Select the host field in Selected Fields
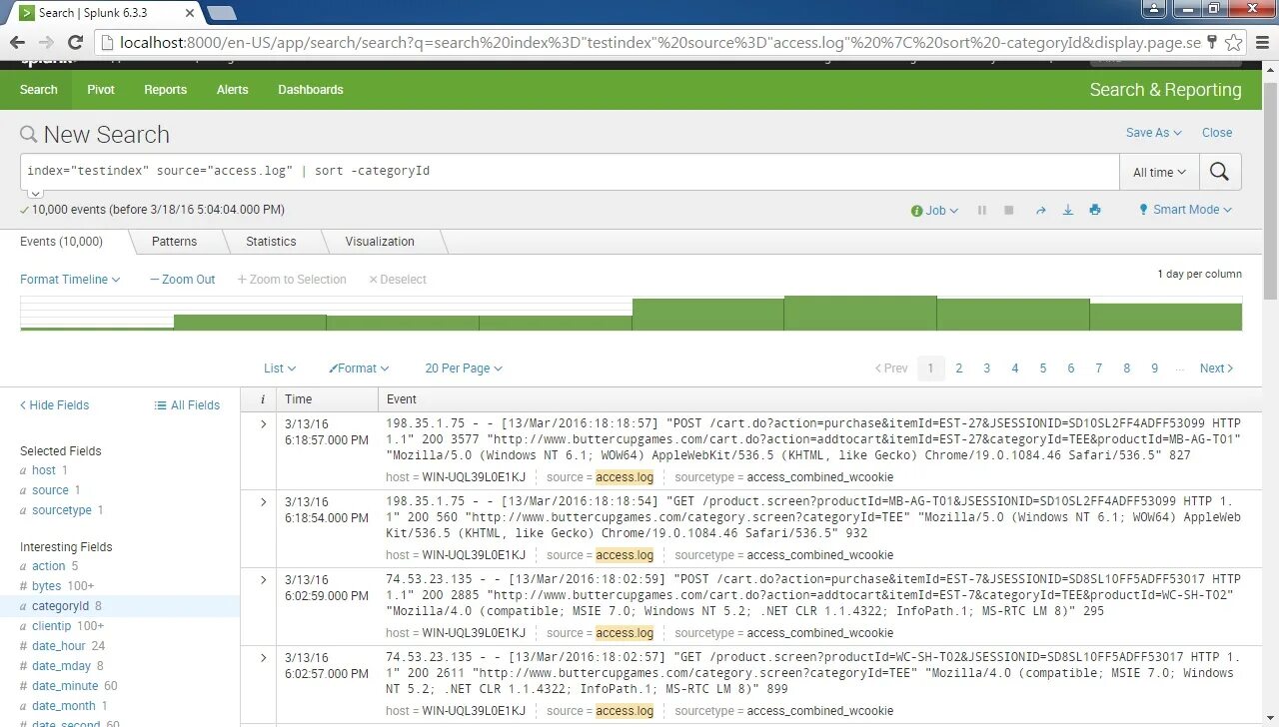The height and width of the screenshot is (727, 1279). click(44, 470)
